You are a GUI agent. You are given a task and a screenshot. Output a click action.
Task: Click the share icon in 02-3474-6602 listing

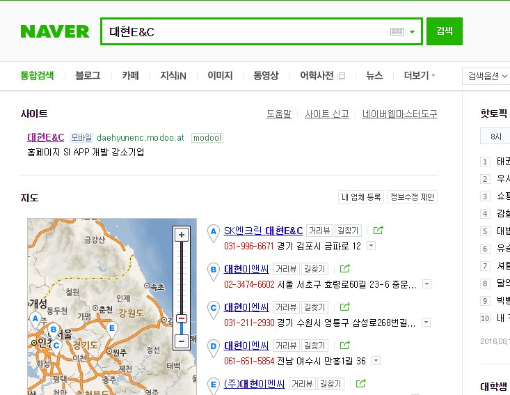(x=345, y=268)
